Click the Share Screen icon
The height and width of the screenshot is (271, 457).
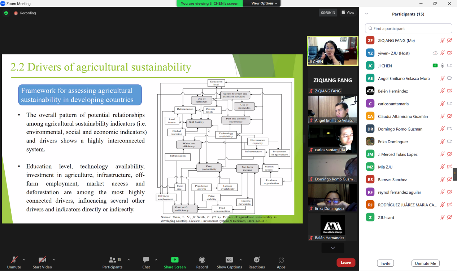point(175,260)
